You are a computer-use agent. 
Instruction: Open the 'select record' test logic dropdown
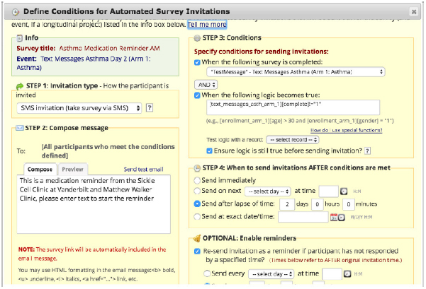292,140
